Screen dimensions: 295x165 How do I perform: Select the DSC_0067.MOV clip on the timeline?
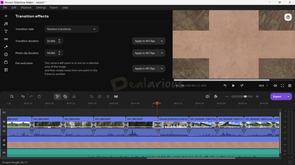[x=142, y=122]
